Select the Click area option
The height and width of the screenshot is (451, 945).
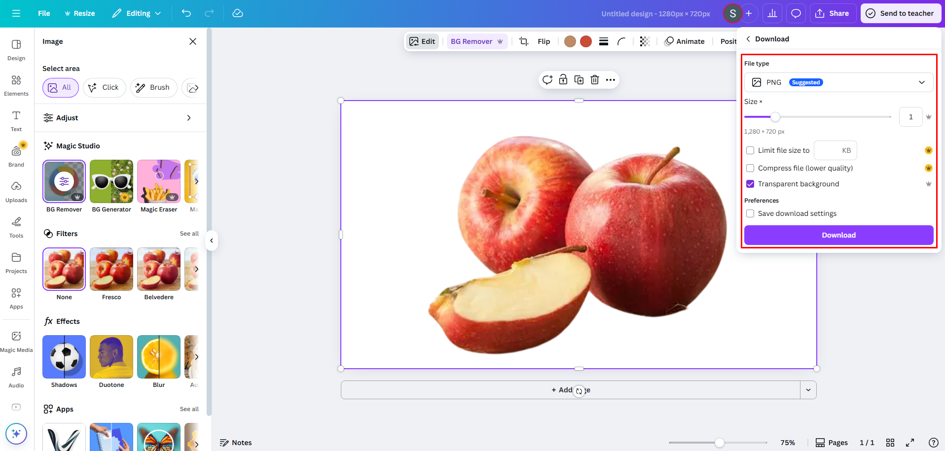104,88
